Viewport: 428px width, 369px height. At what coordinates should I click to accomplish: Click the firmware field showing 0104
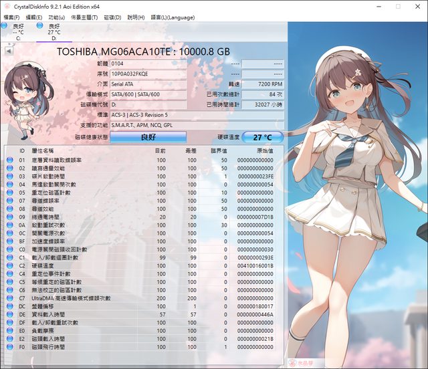[x=148, y=64]
